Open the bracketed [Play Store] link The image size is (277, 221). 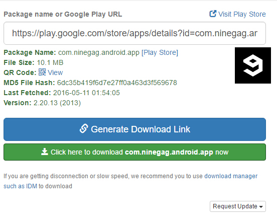pyautogui.click(x=160, y=52)
